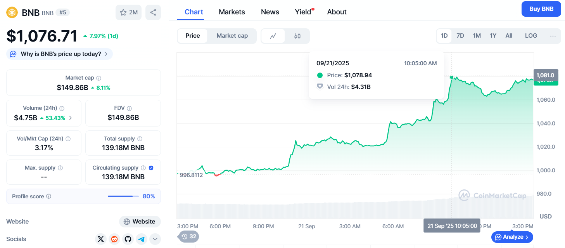Set chart range to 7D

click(x=460, y=36)
